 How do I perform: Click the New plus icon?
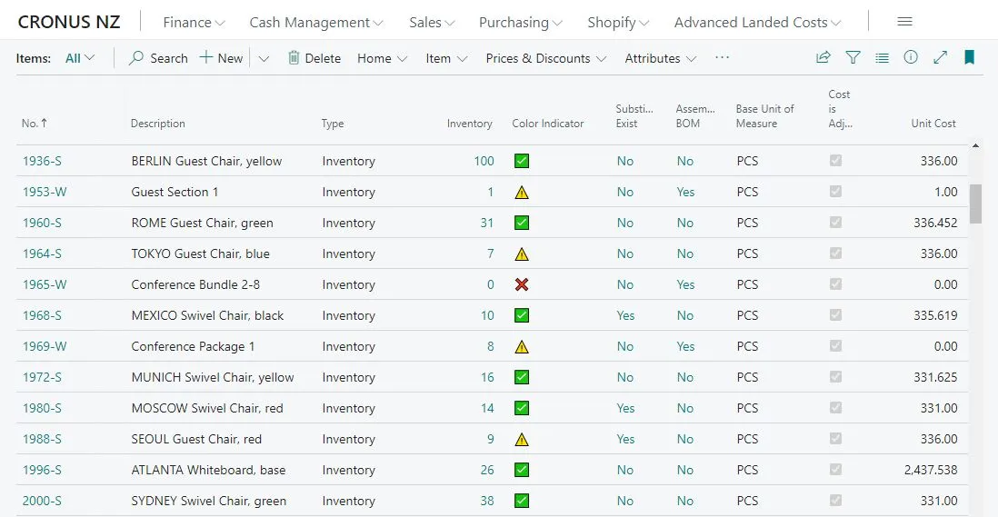point(205,57)
